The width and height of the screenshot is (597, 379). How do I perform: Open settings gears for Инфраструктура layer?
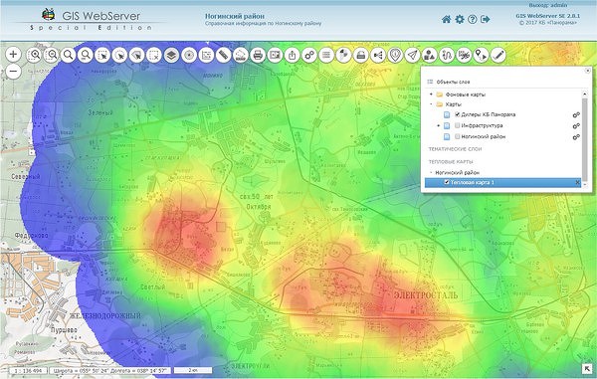tap(576, 126)
